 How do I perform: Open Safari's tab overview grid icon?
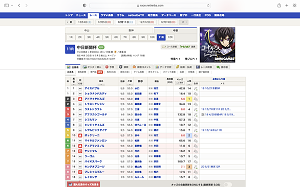294,5
